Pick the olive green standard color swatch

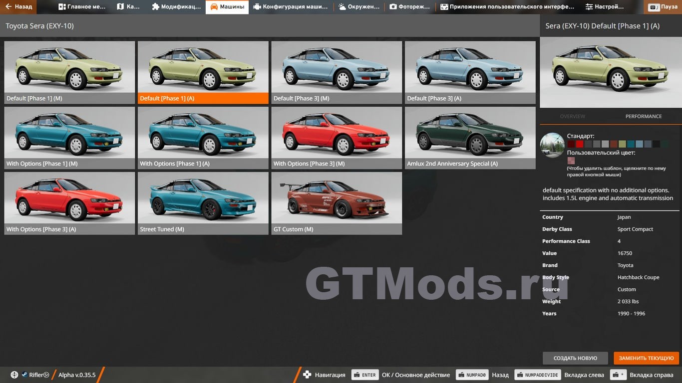pos(622,144)
